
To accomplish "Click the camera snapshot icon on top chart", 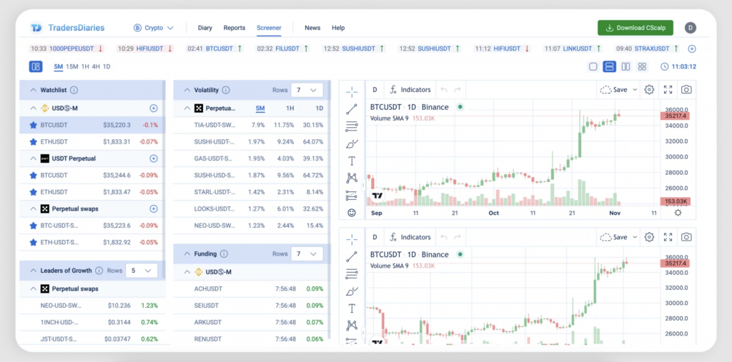I will [686, 90].
